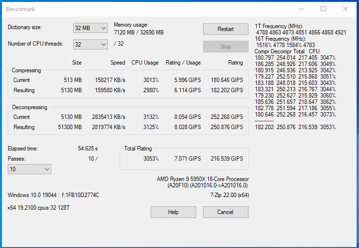
Task: Click the x64 19.2100 cpus:32 128T line
Action: tap(38, 208)
